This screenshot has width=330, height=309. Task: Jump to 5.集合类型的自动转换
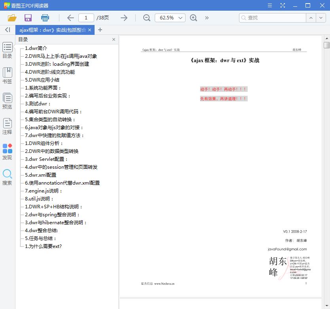pyautogui.click(x=50, y=120)
